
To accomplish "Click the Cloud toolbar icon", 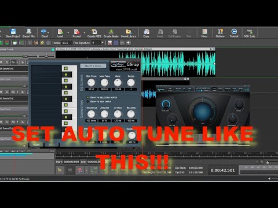I will click(x=44, y=33).
